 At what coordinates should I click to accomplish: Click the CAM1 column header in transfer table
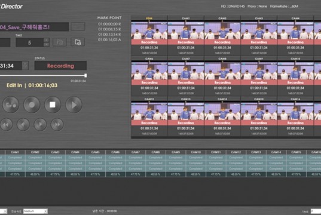point(15,152)
